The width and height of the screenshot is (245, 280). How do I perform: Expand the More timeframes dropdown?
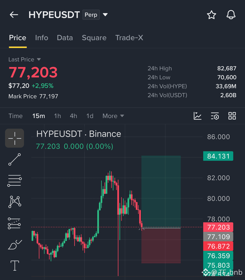click(113, 116)
